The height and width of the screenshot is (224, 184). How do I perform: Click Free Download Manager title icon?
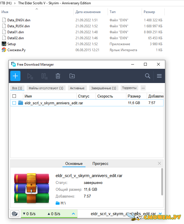13,65
